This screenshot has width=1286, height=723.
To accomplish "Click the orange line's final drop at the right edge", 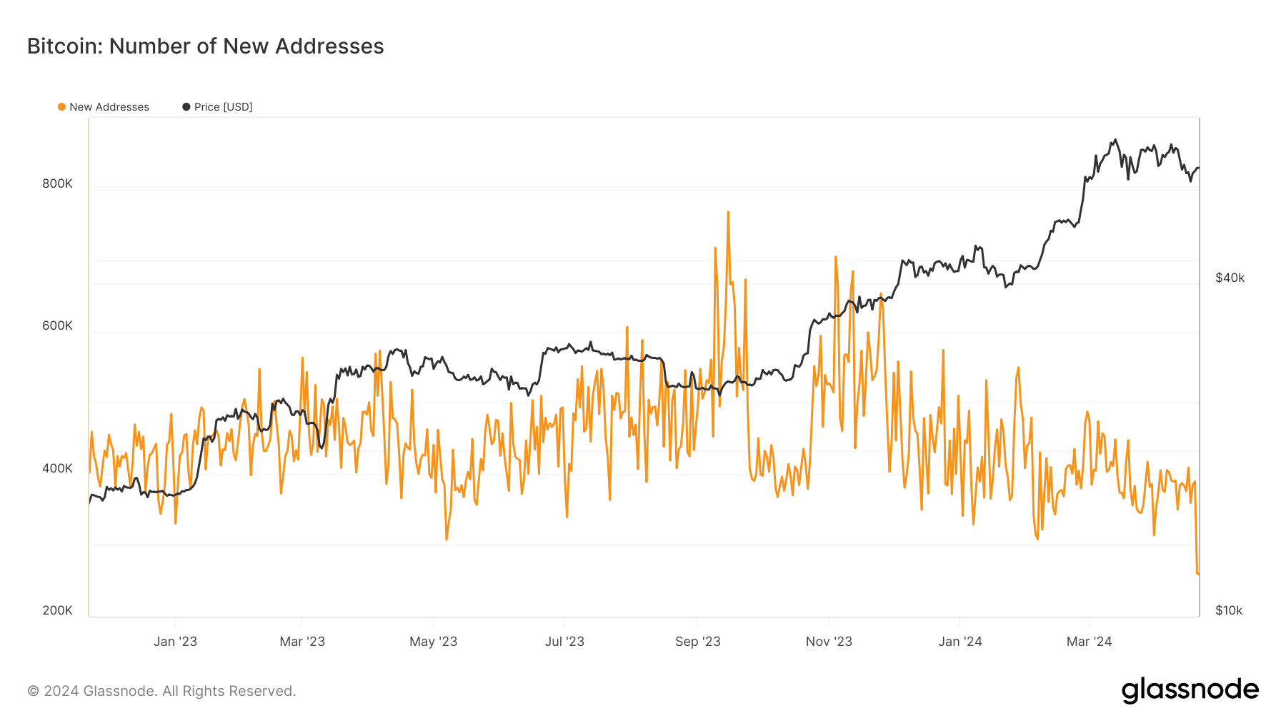I will click(x=1197, y=573).
